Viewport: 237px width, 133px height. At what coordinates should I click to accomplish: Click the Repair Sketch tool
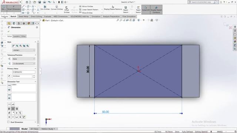point(126,10)
